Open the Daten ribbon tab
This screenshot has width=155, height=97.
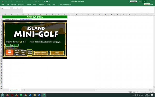[x=35, y=5]
